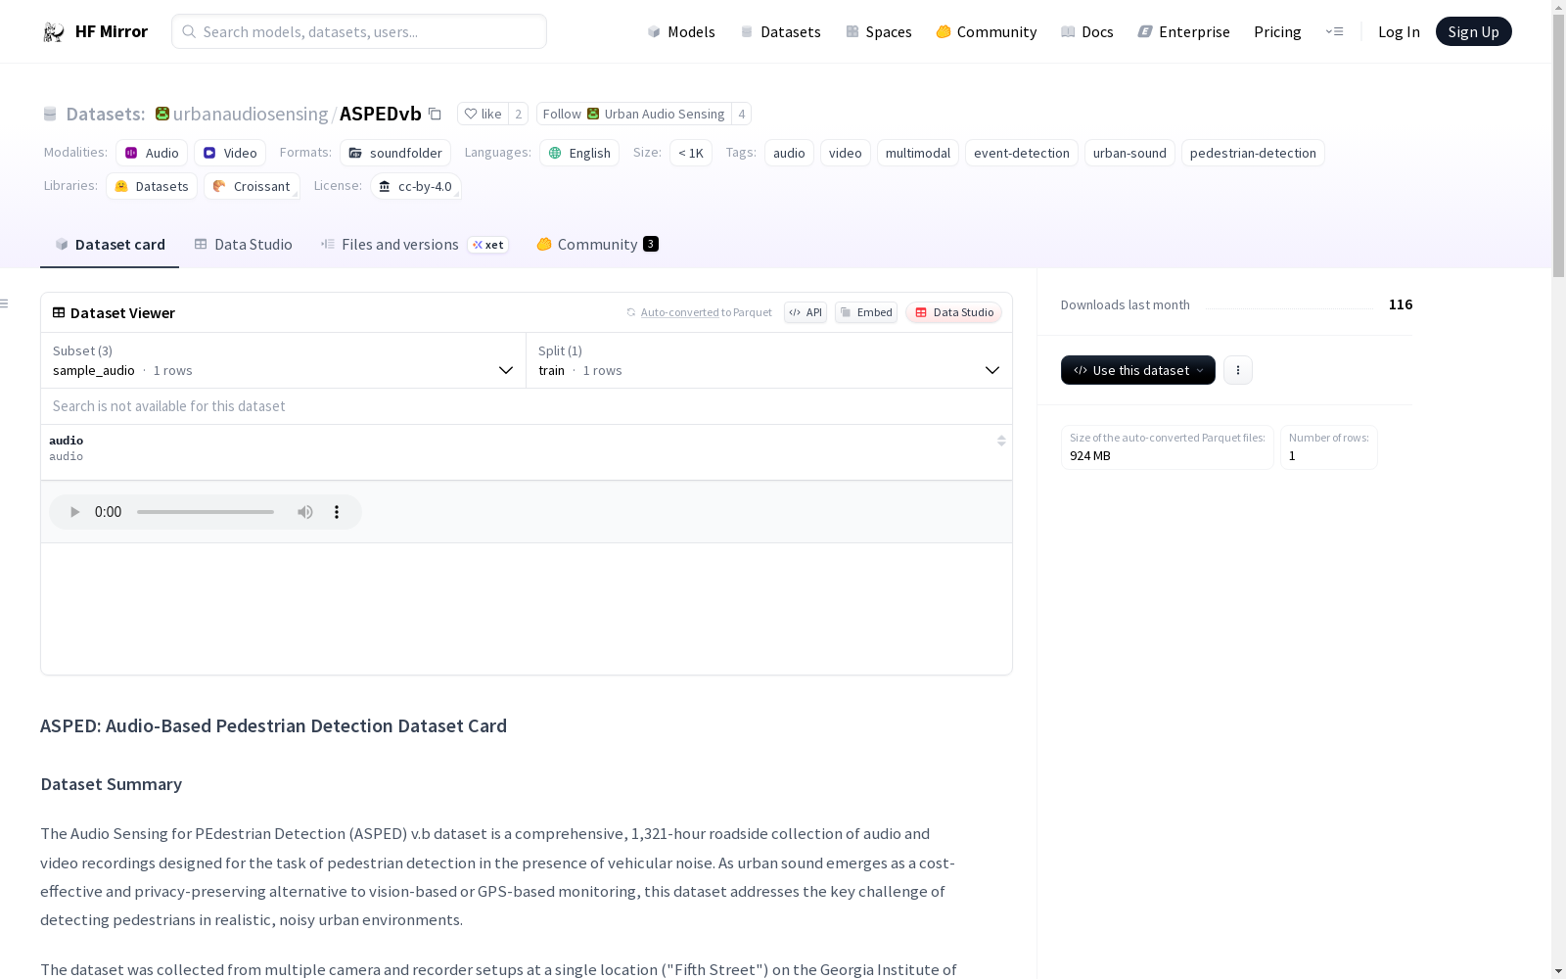Click the HF Mirror logo icon
The height and width of the screenshot is (979, 1566).
coord(54,32)
